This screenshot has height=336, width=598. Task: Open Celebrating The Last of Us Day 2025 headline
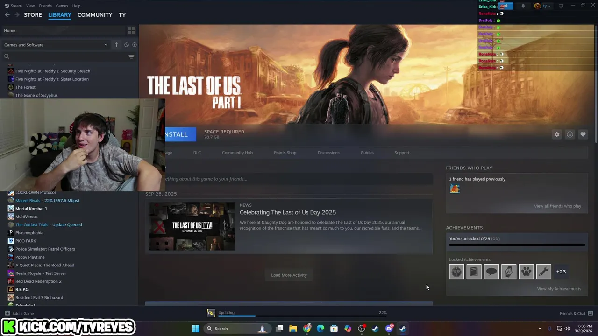pyautogui.click(x=288, y=212)
